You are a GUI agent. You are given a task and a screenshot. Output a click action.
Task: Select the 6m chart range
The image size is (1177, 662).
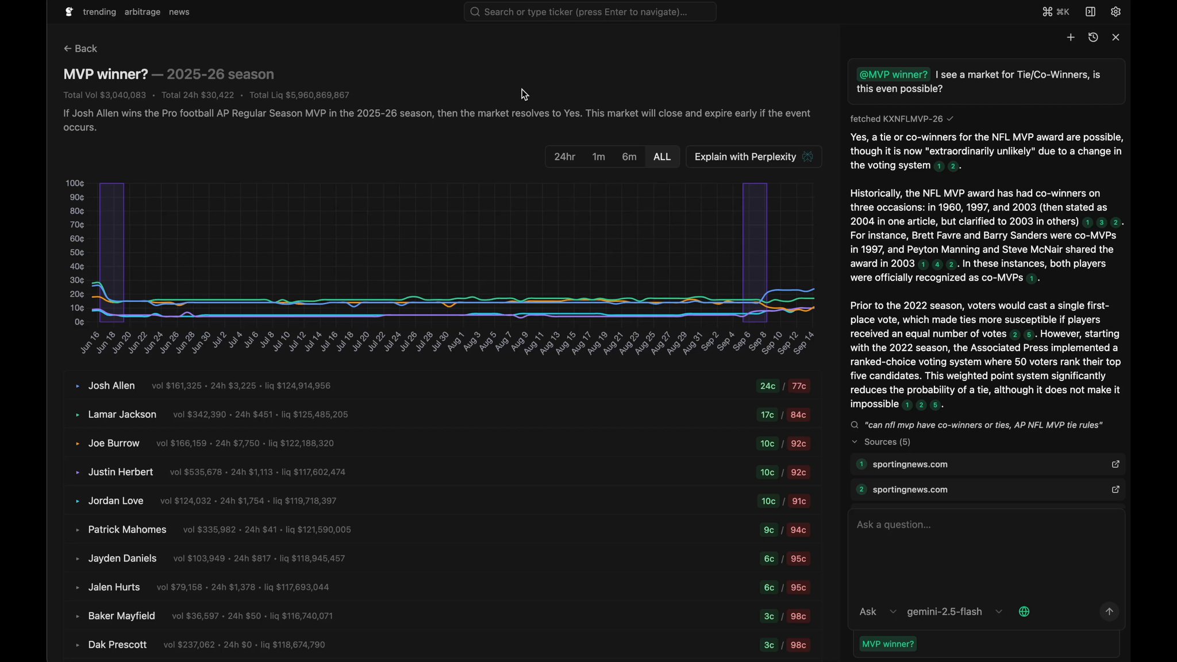click(x=629, y=157)
